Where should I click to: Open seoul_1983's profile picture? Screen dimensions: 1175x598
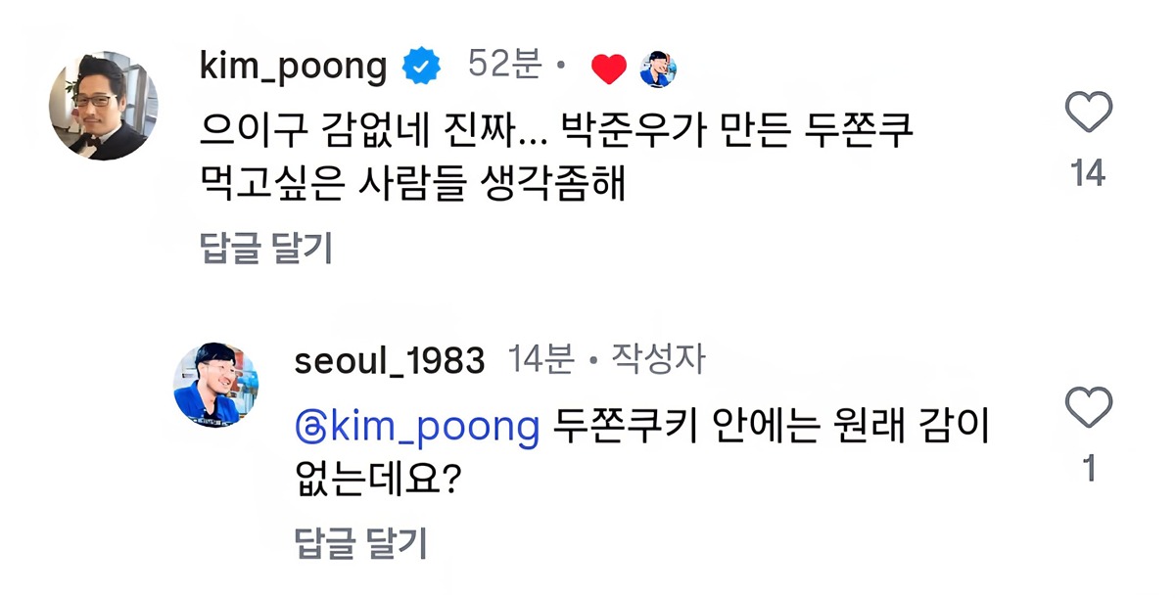coord(216,385)
